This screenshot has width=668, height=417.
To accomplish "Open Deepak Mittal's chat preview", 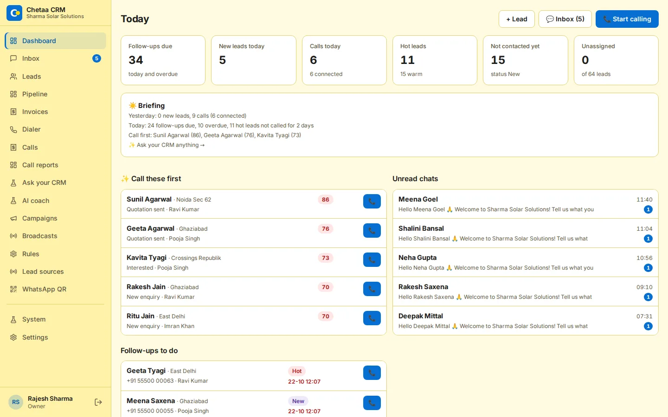I will 526,321.
